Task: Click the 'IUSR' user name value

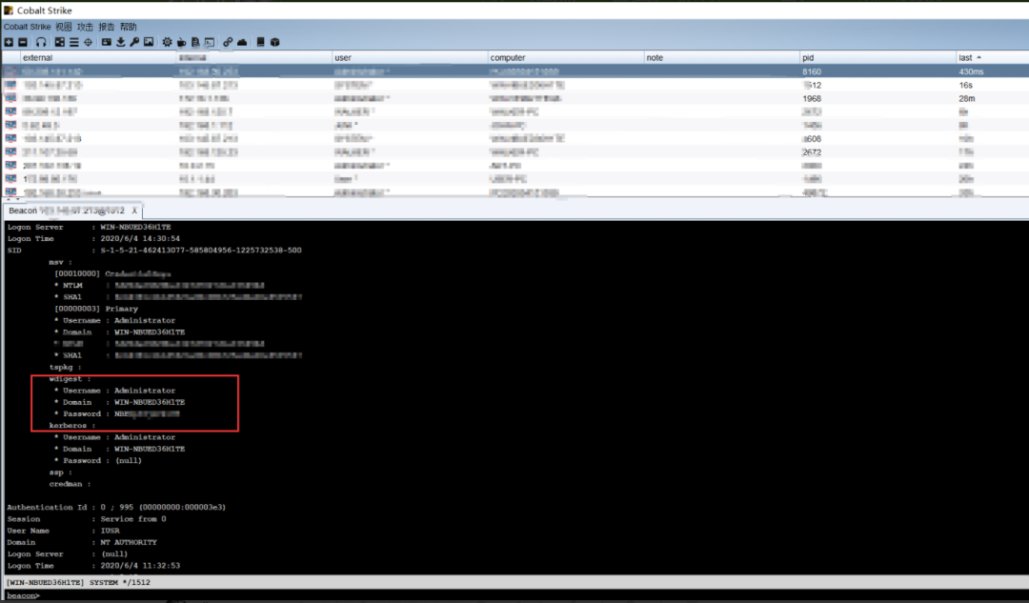Action: [111, 531]
